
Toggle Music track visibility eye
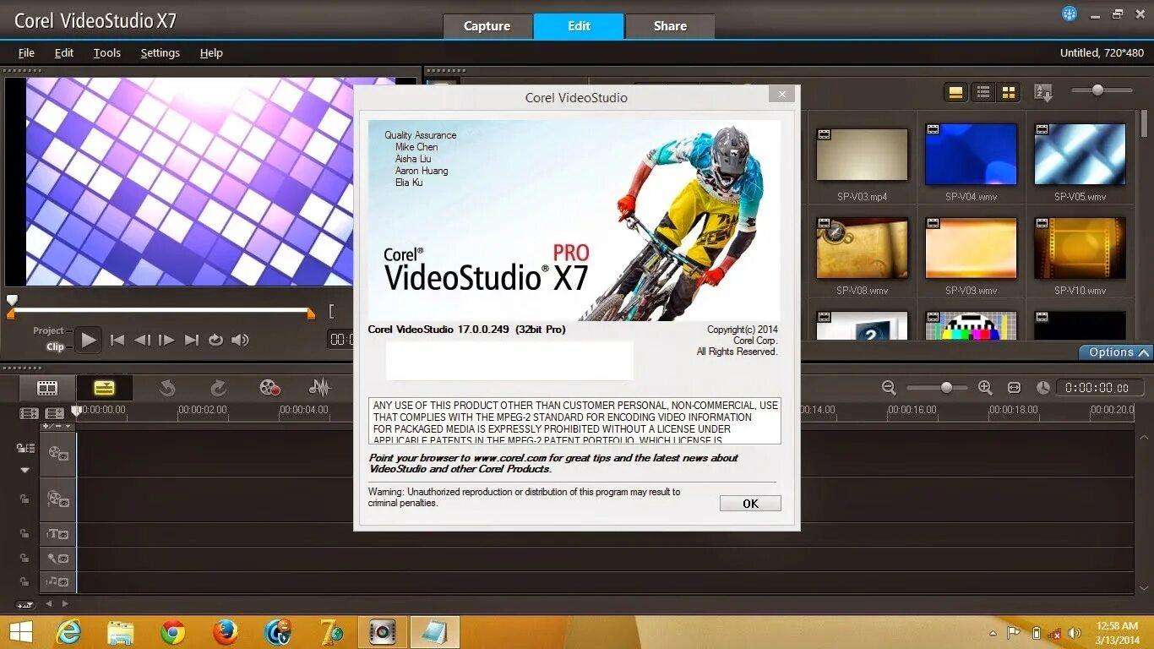pos(63,581)
